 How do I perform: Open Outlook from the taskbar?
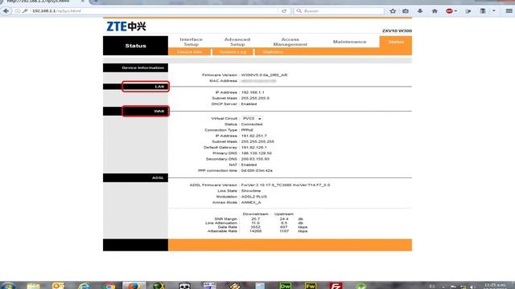[x=59, y=286]
